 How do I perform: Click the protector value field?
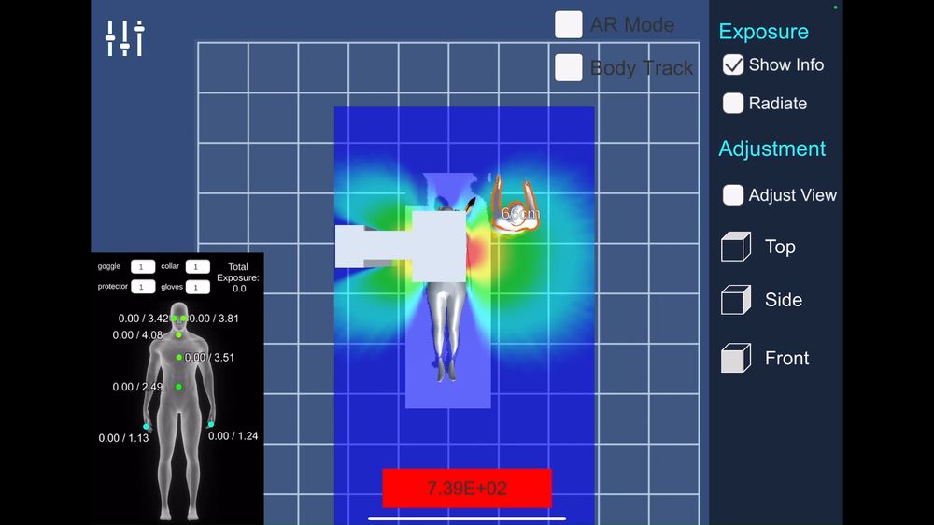pos(143,287)
